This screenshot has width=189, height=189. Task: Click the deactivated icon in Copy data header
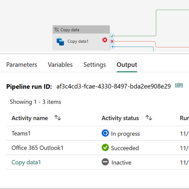(x=57, y=30)
